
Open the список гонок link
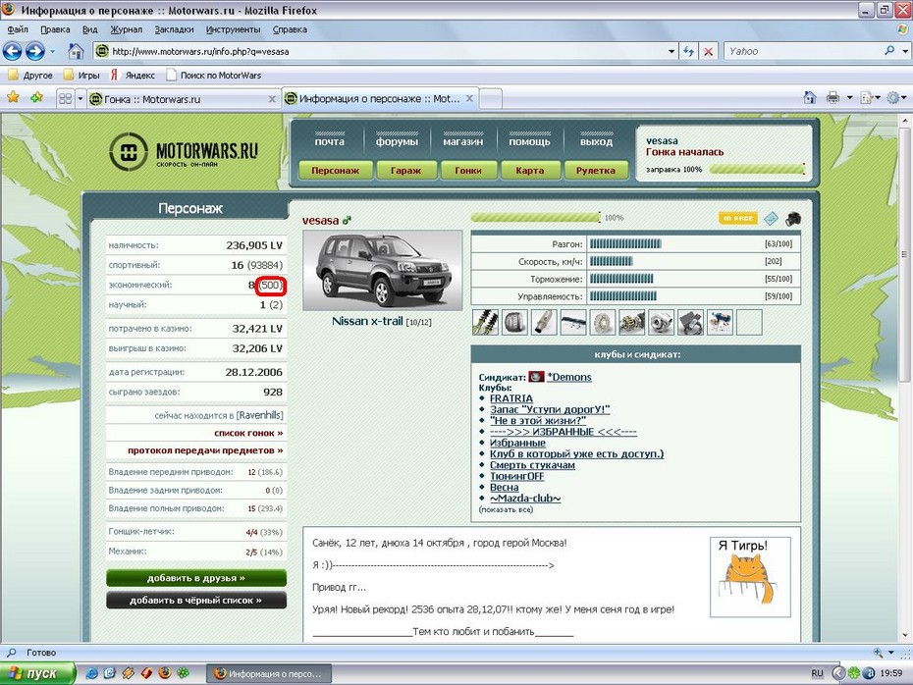[x=248, y=433]
